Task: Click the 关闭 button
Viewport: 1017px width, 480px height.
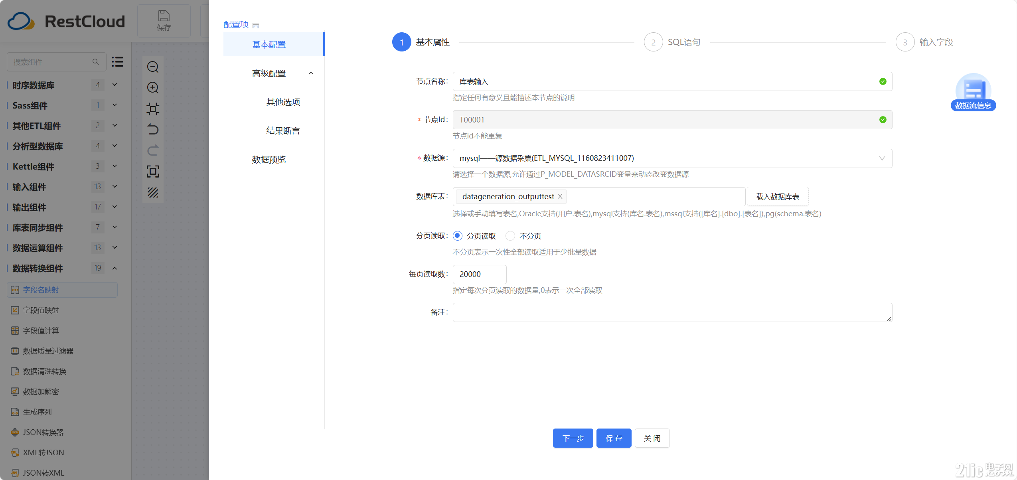Action: coord(652,438)
